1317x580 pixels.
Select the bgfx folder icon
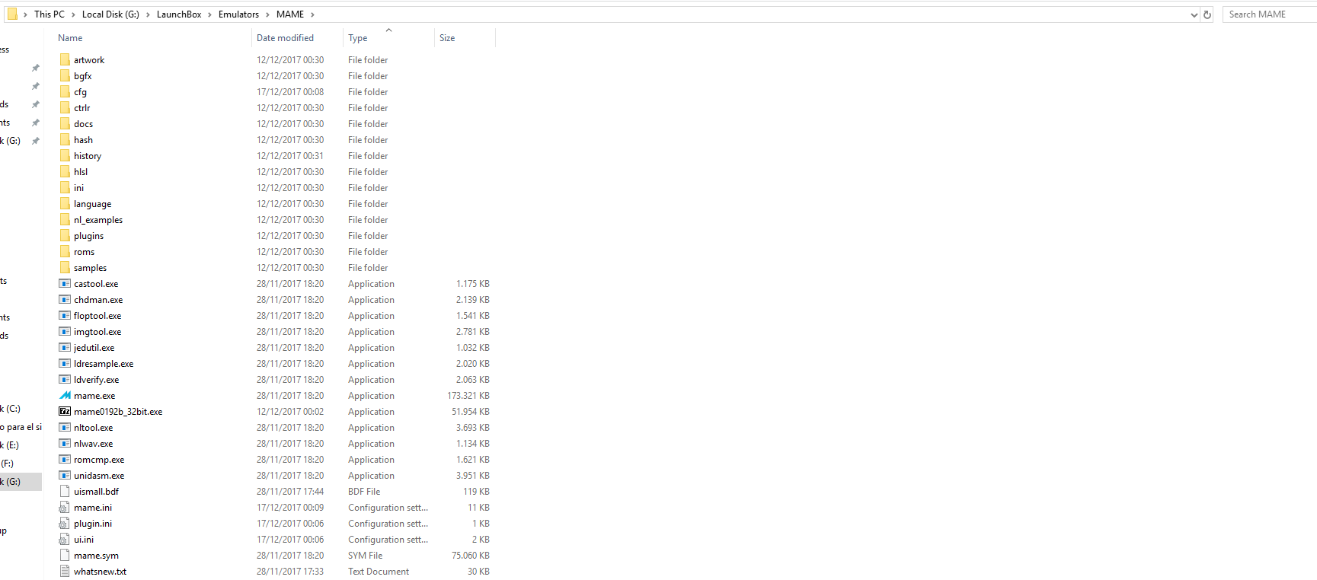point(65,75)
